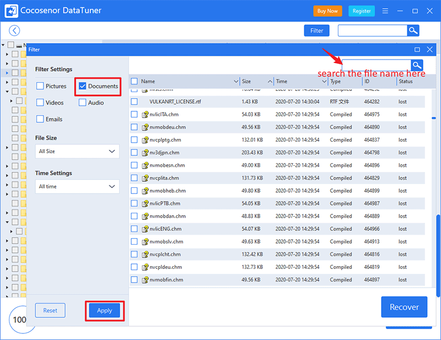Screen dimensions: 441x340
Task: Click the nvmobheb.chm file icon
Action: [x=145, y=191]
